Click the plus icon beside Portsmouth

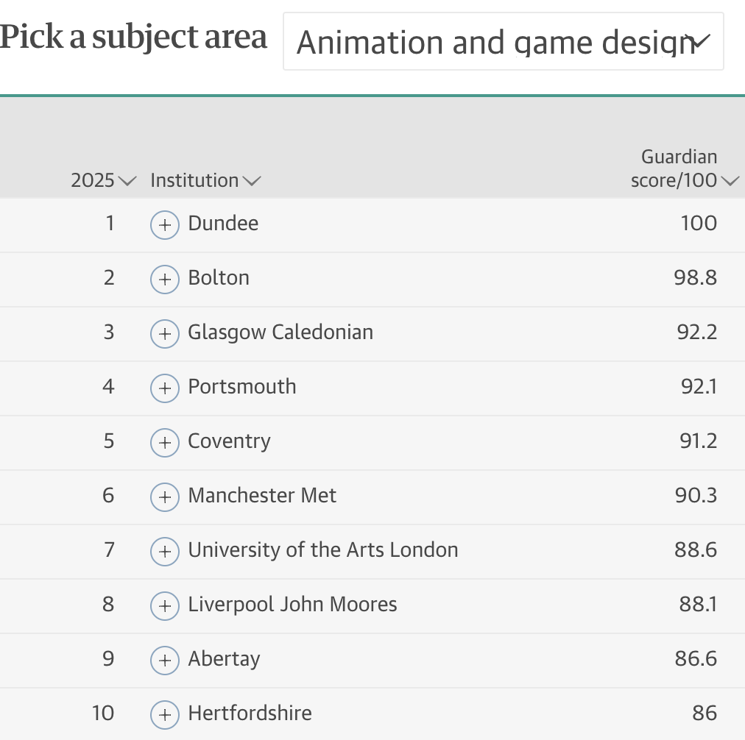click(x=164, y=388)
